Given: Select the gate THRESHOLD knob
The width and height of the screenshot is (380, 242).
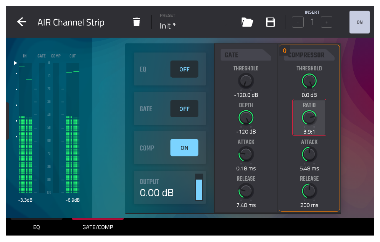Looking at the screenshot, I should pos(246,81).
